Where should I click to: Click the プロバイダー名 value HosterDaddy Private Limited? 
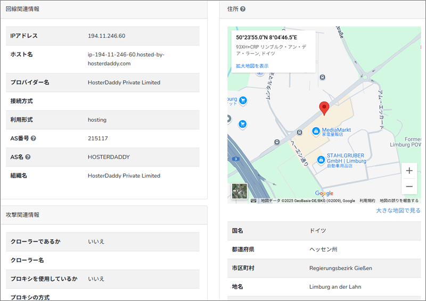pos(124,82)
